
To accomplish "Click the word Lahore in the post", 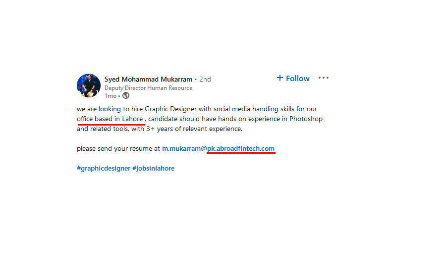I will (132, 119).
